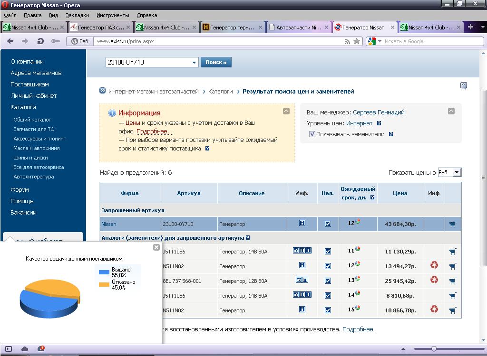Open the Правка menu
The width and height of the screenshot is (487, 356).
click(33, 15)
